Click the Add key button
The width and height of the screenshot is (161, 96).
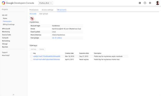point(33,49)
